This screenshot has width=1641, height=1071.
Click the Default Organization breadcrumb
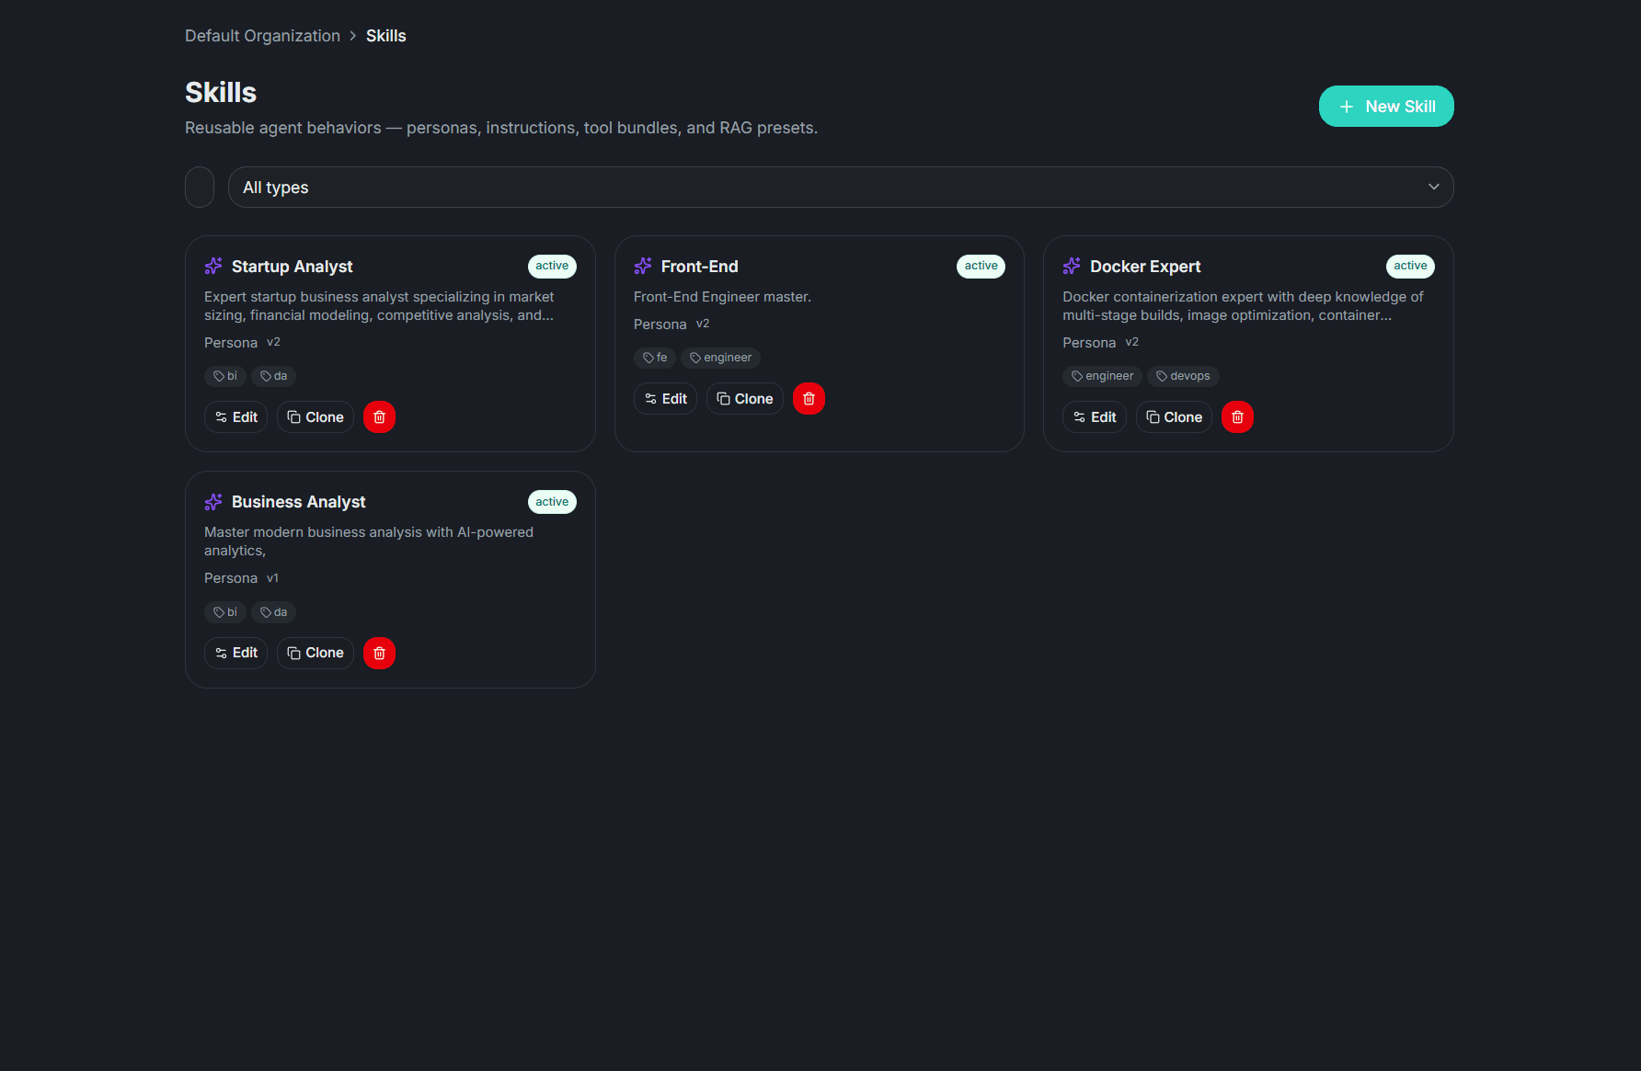(x=262, y=35)
